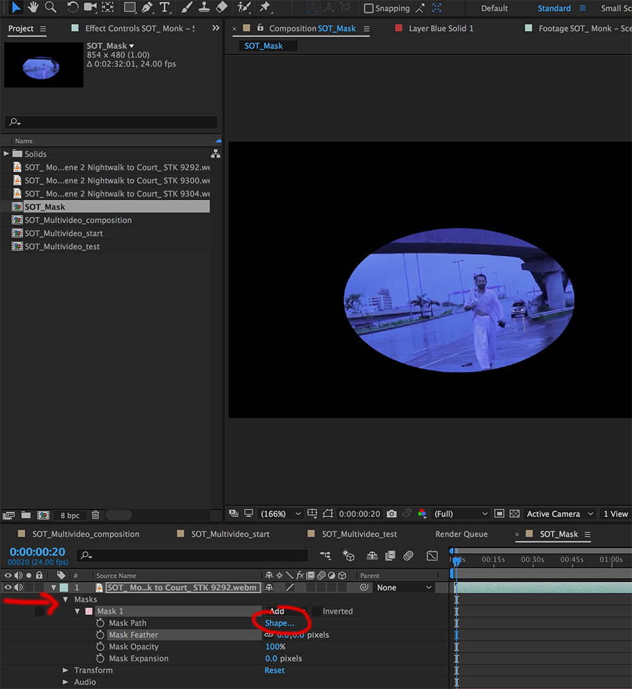Hide video of layer 1 with eye icon
Screen dimensions: 632x689
[8, 587]
